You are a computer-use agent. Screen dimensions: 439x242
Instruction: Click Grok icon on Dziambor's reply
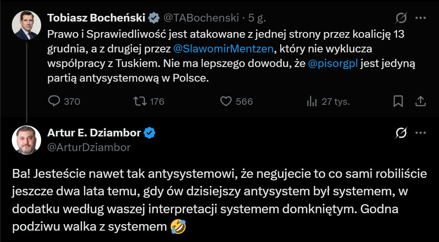coord(401,133)
